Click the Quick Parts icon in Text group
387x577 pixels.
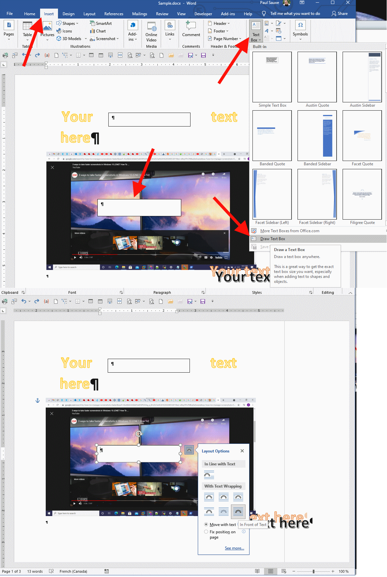267,24
